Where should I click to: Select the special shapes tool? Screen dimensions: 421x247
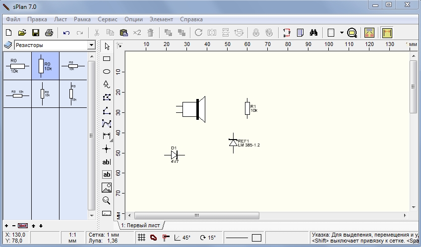(x=107, y=84)
